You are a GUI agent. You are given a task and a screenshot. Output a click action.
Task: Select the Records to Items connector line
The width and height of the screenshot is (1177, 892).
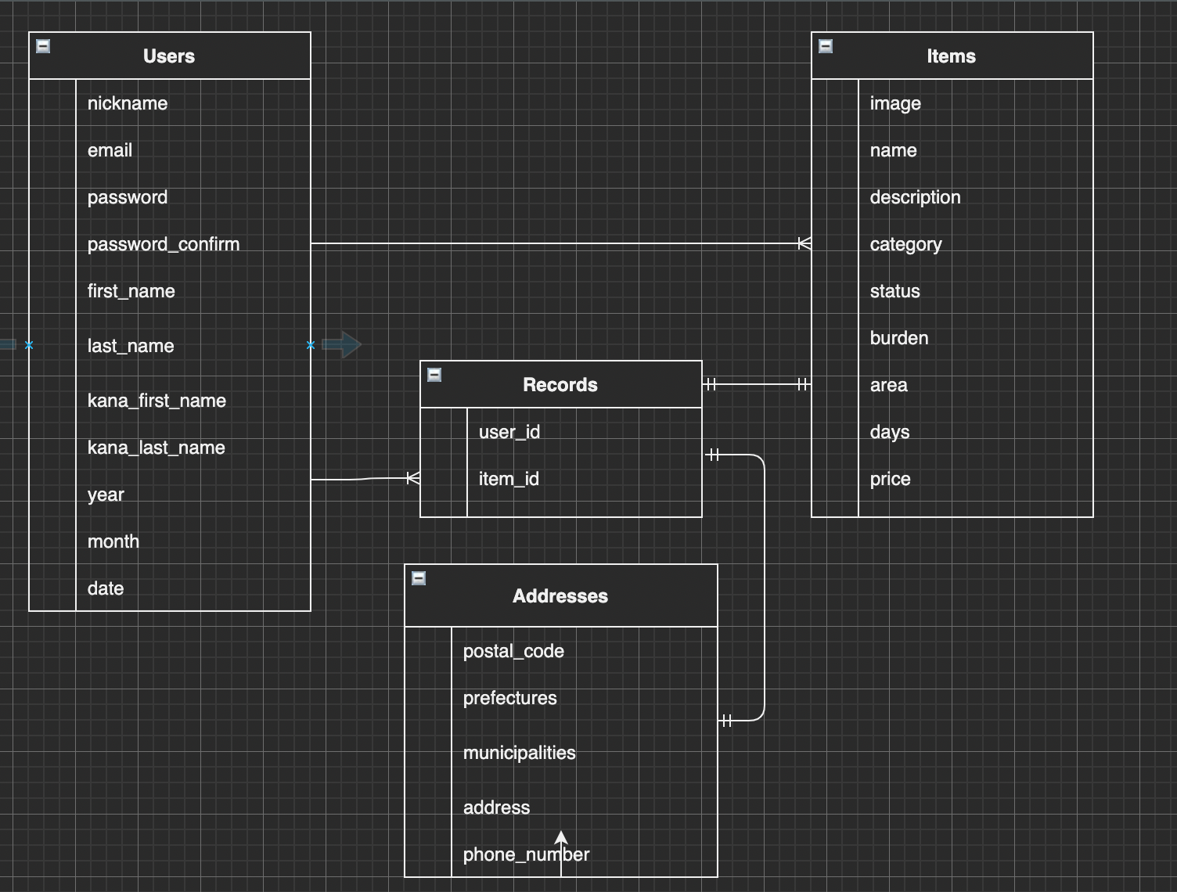pyautogui.click(x=757, y=384)
